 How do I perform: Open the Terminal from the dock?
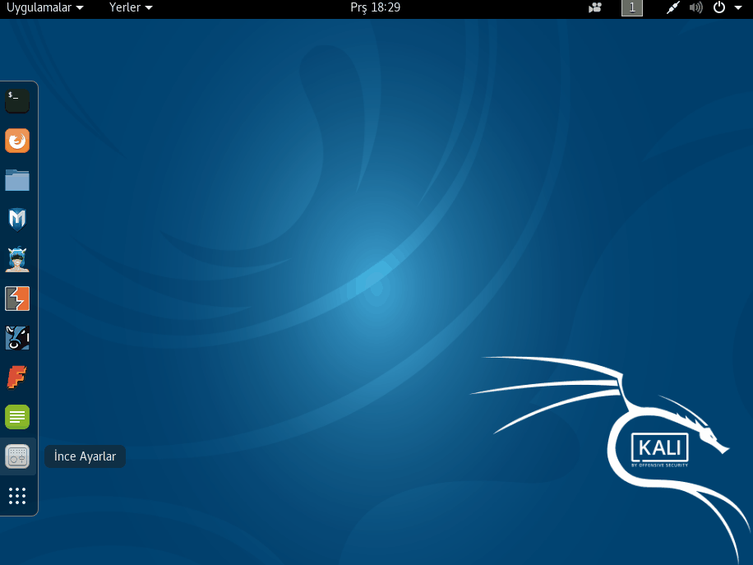coord(17,101)
